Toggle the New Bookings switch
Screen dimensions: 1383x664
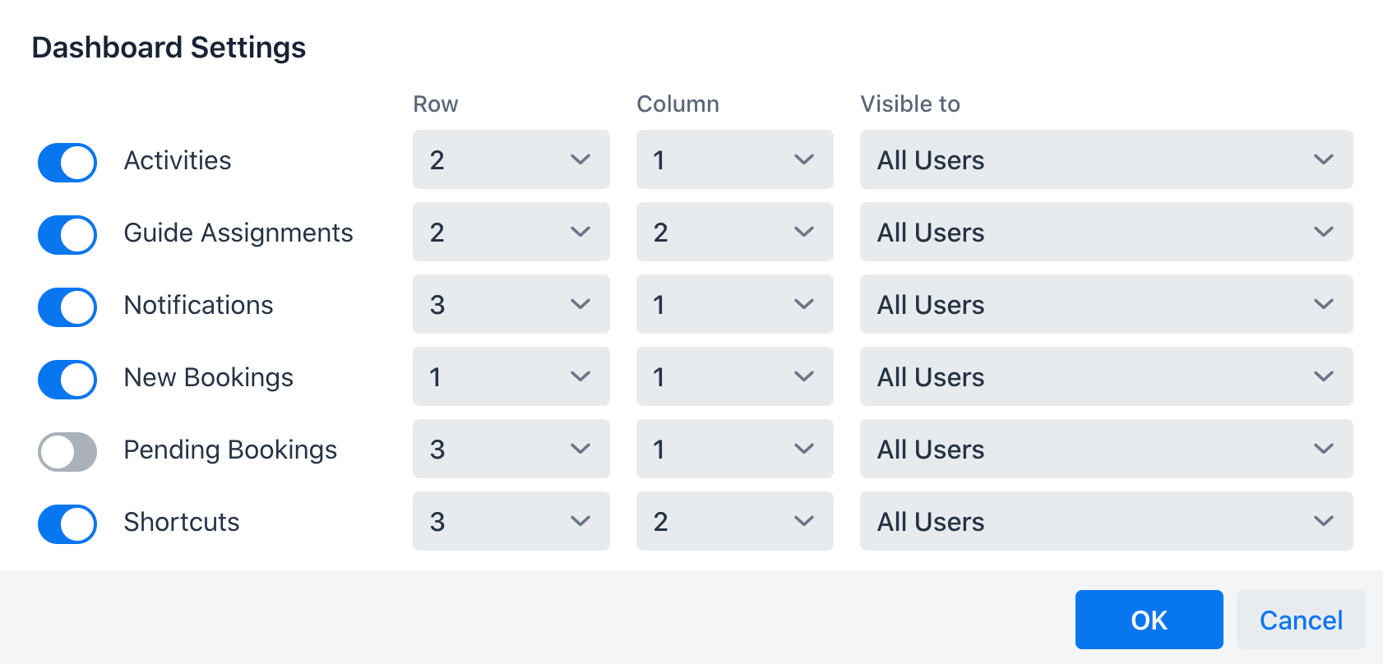point(67,379)
